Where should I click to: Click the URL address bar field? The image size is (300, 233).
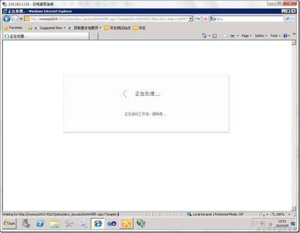[109, 19]
